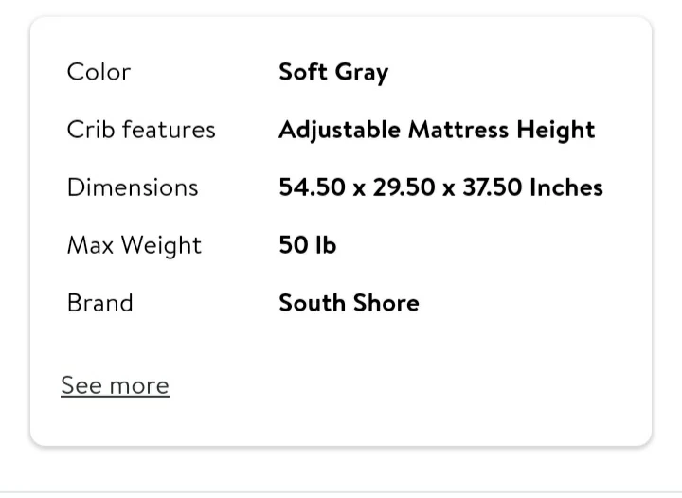Click the 37.50 height number in dimensions
The height and width of the screenshot is (498, 682).
492,187
